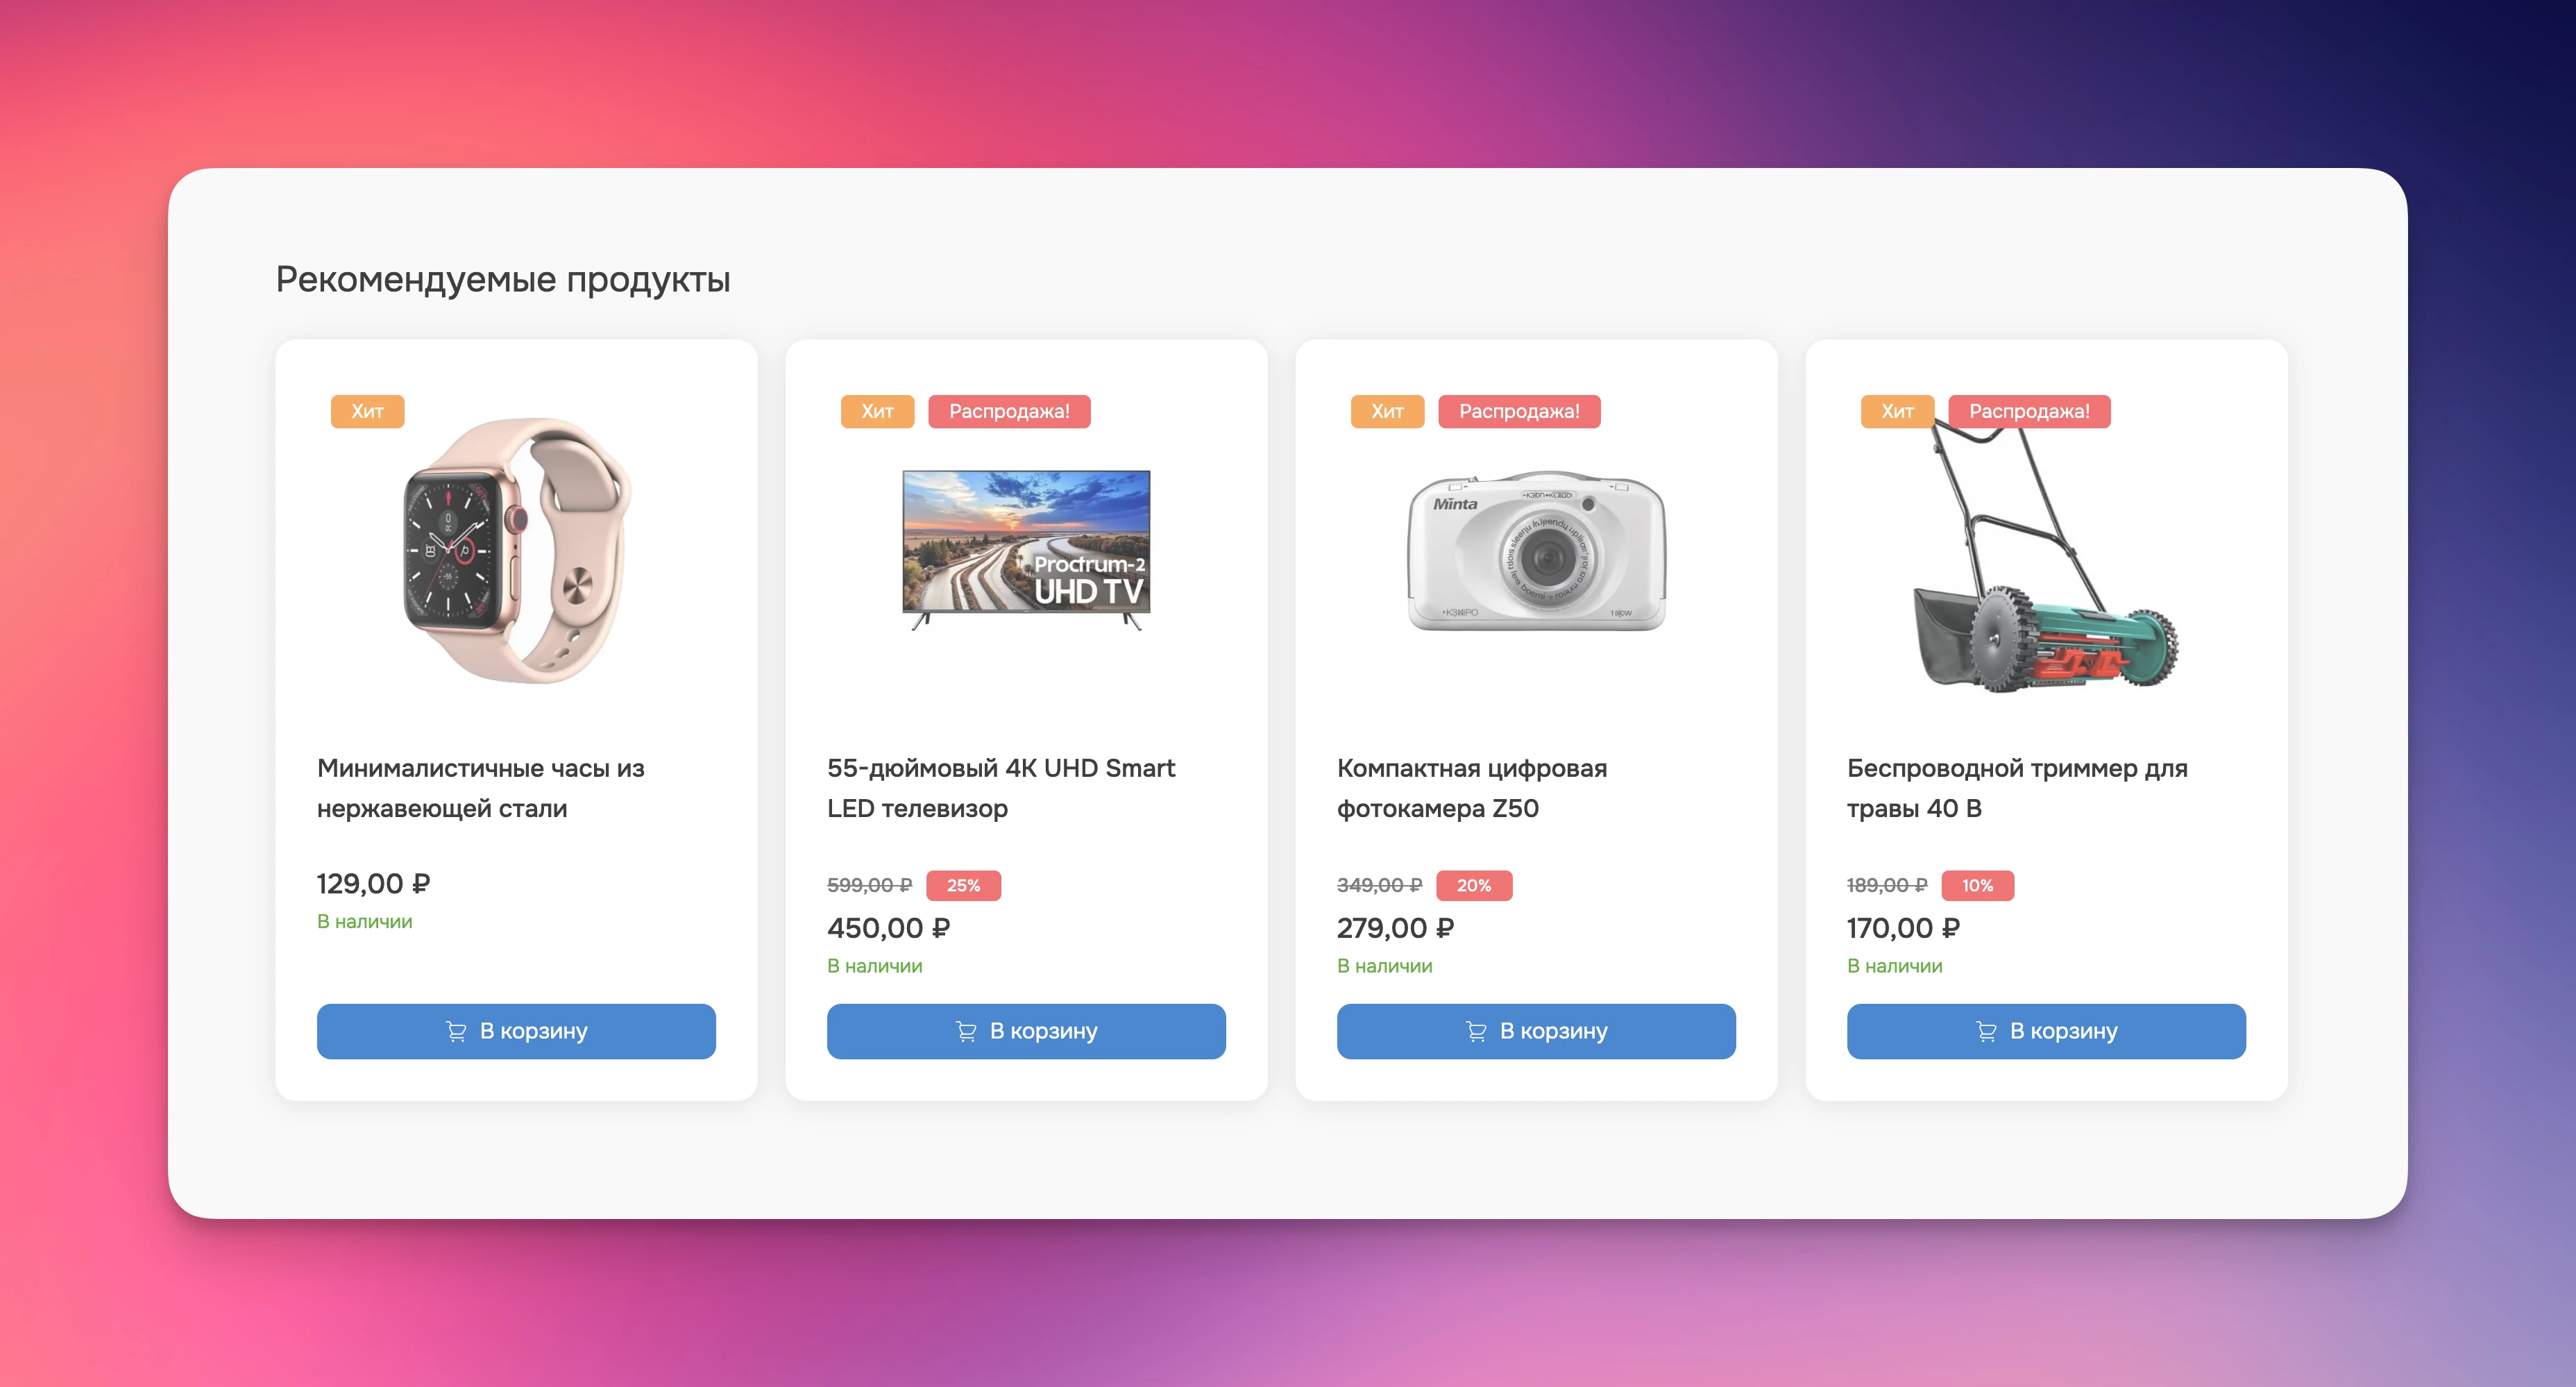Add the cordless grass trimmer to cart
Screen dimensions: 2576x1387
click(2046, 1031)
